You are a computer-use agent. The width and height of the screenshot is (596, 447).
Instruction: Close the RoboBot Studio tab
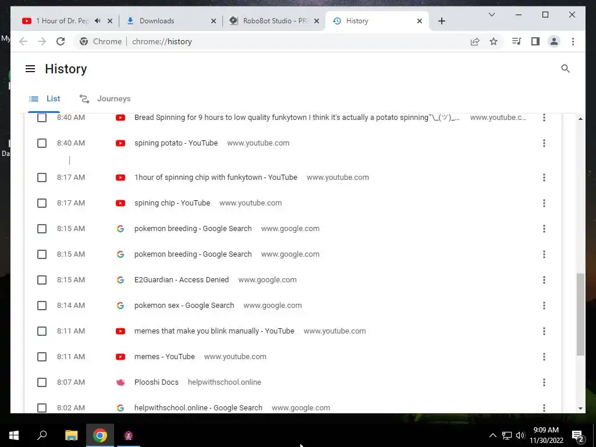pyautogui.click(x=316, y=21)
